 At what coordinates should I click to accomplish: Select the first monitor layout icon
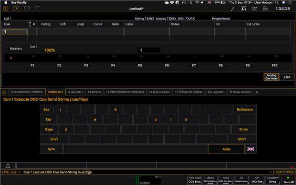pos(6,8)
